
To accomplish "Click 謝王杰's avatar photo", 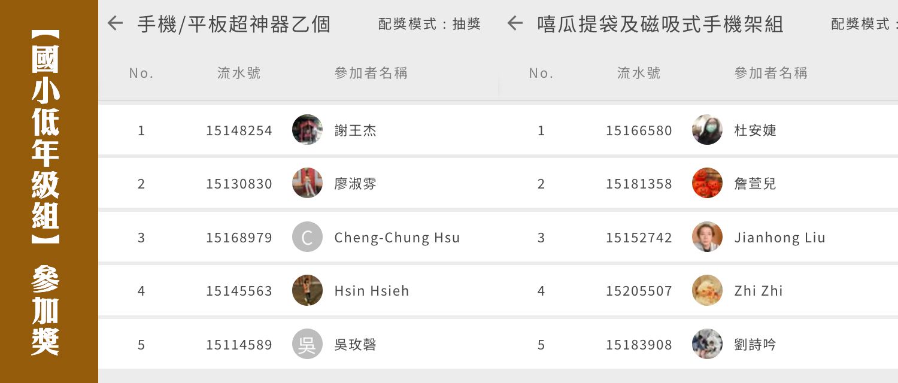I will (x=307, y=130).
